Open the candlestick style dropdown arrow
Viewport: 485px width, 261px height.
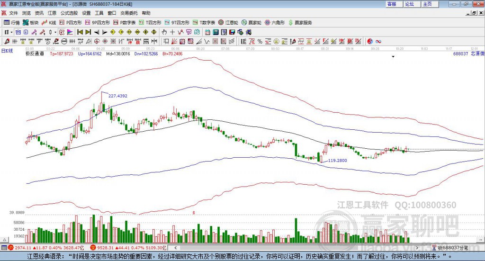(55, 32)
